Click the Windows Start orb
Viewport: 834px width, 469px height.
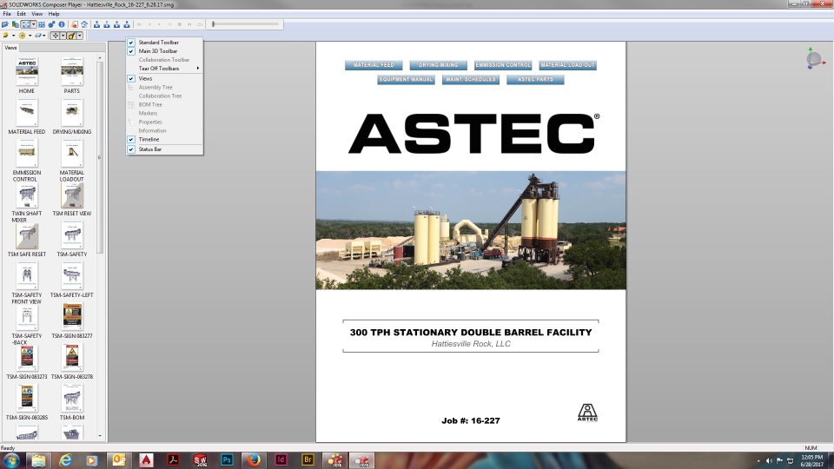point(11,460)
